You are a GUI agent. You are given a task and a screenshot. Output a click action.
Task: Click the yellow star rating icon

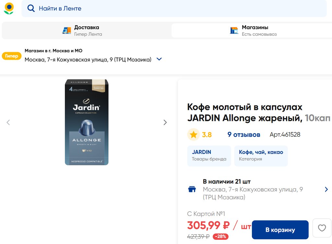click(x=194, y=134)
